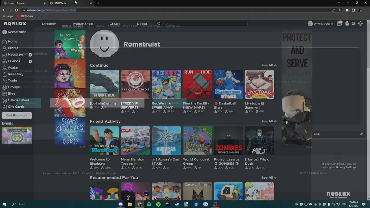Close the RBLX Tools tab
This screenshot has height=208, width=370.
(x=91, y=3)
